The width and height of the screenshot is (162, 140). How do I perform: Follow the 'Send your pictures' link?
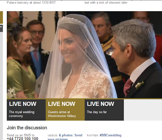[65, 137]
